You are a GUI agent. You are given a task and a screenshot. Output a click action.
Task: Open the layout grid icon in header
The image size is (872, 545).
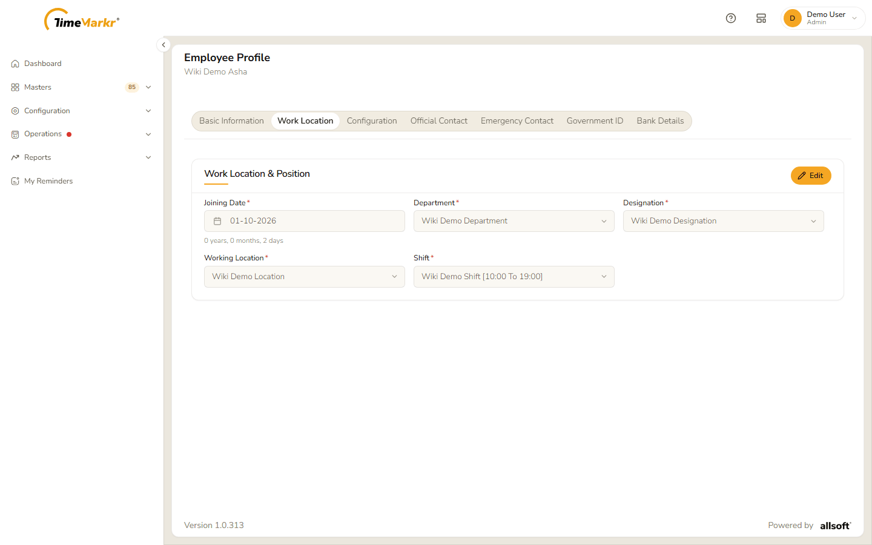click(x=761, y=18)
